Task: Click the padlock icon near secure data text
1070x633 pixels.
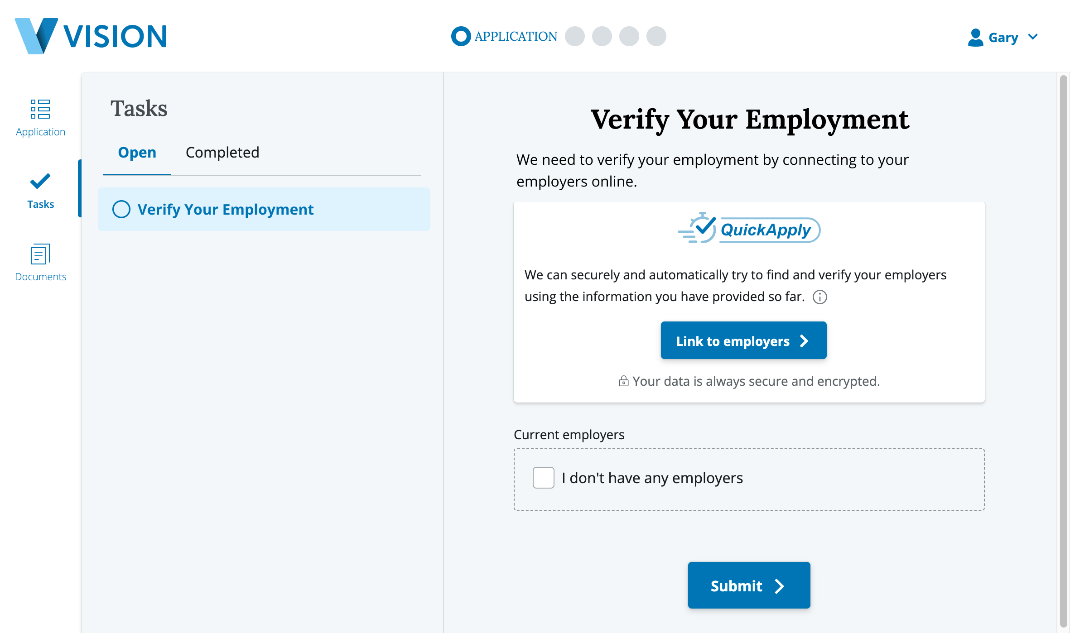Action: [623, 381]
